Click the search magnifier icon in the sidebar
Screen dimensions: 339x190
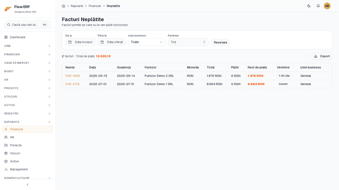8,25
